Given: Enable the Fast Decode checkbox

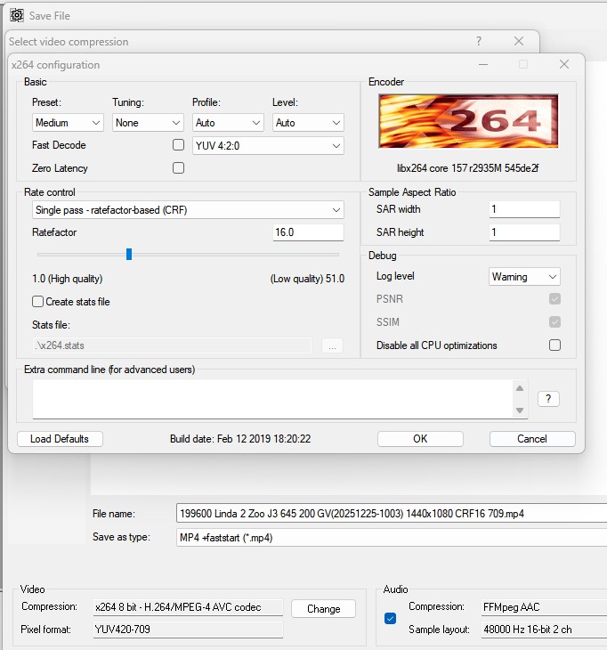Looking at the screenshot, I should [x=178, y=144].
